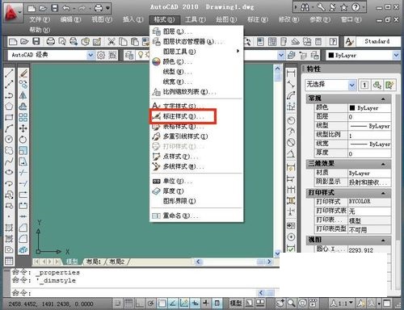Click the Mirror modify tool
This screenshot has height=310, width=404.
23,95
